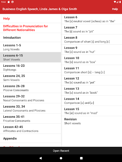Open the red Help sidebar entry

30,19
